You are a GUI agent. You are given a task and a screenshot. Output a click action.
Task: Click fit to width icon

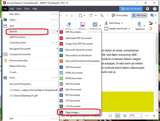coord(118,116)
